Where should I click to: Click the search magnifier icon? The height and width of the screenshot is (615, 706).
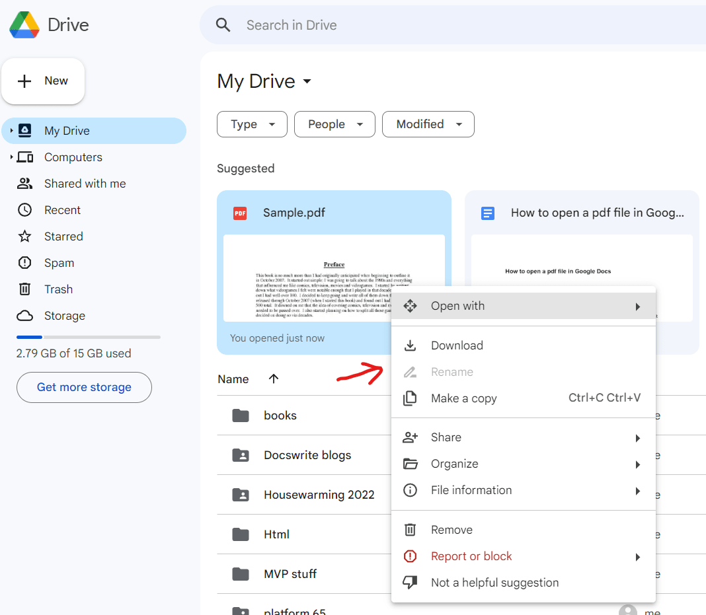coord(223,24)
